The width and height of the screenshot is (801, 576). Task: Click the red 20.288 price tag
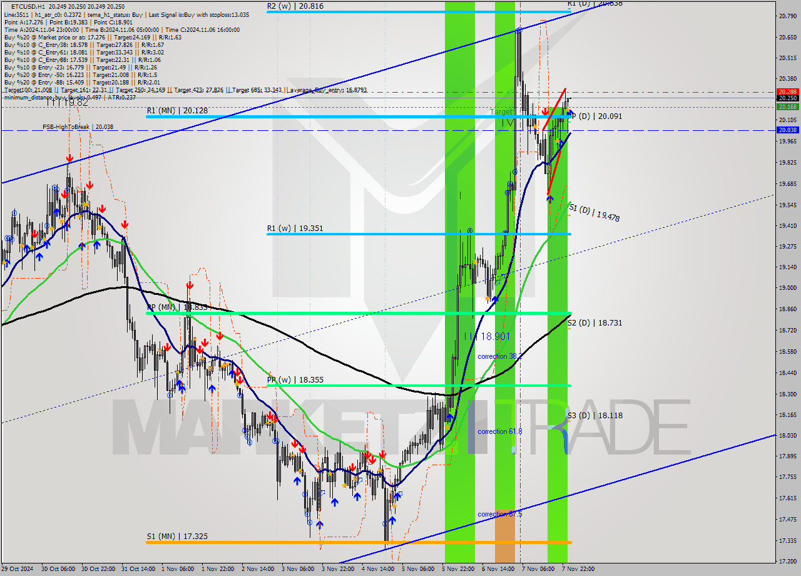787,91
